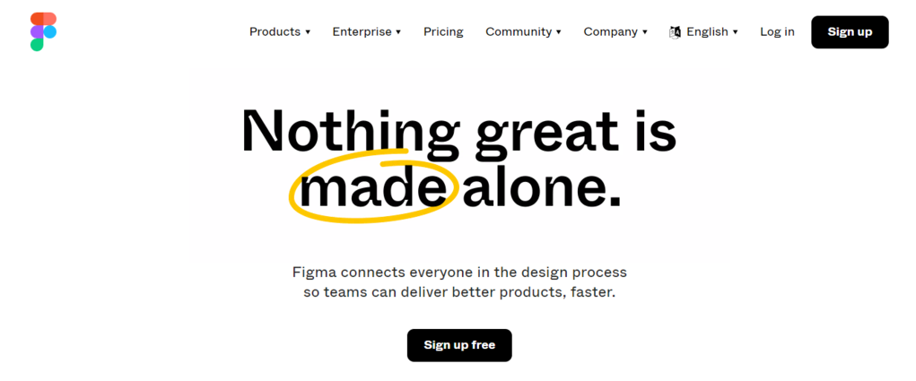The height and width of the screenshot is (381, 916).
Task: Expand the Company dropdown arrow
Action: [x=644, y=32]
